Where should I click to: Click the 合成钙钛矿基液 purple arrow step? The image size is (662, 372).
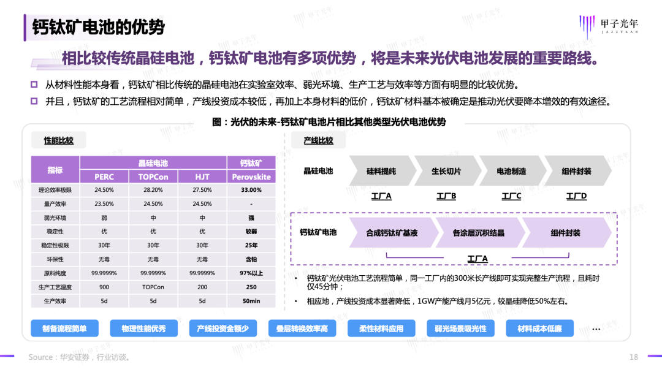coord(391,233)
